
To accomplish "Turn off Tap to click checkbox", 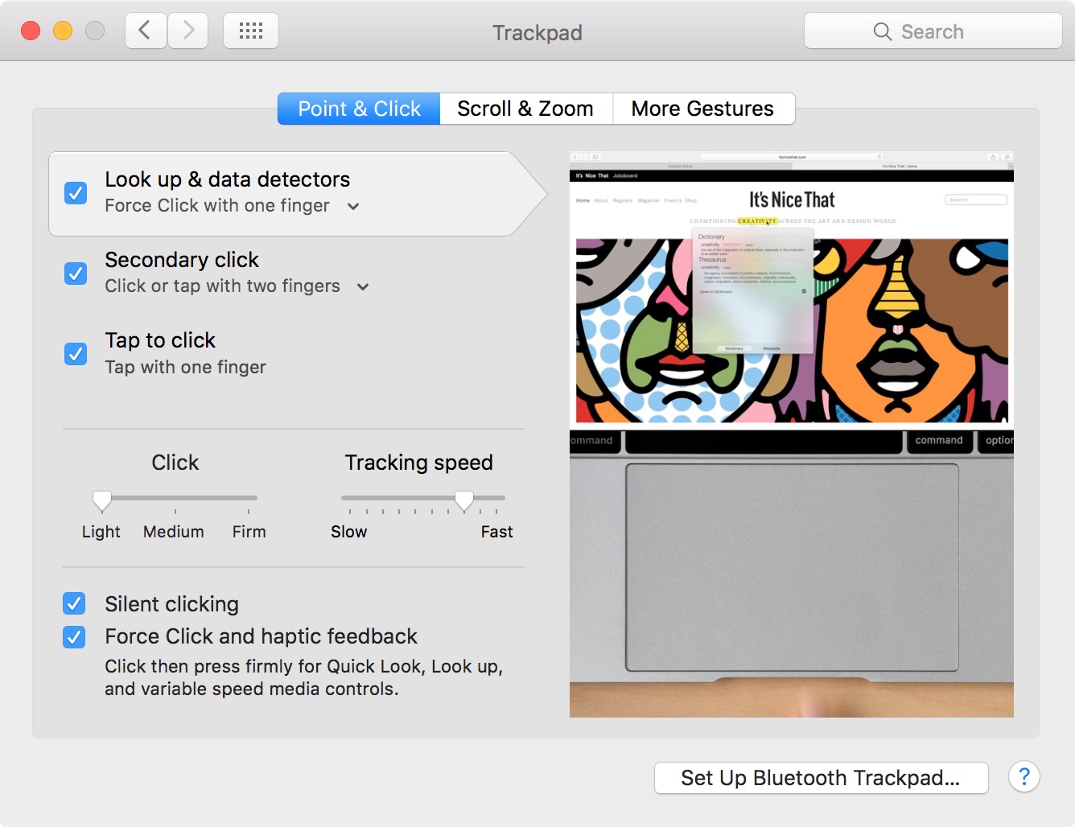I will pos(76,354).
